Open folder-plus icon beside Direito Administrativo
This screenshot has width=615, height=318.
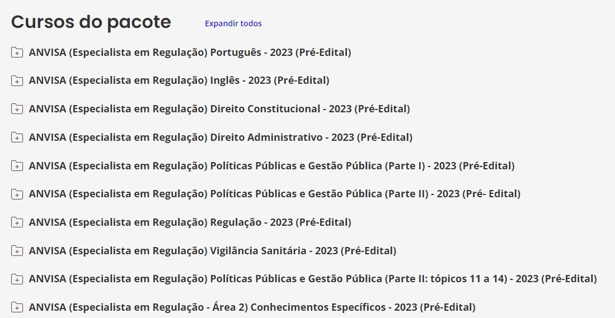(17, 137)
